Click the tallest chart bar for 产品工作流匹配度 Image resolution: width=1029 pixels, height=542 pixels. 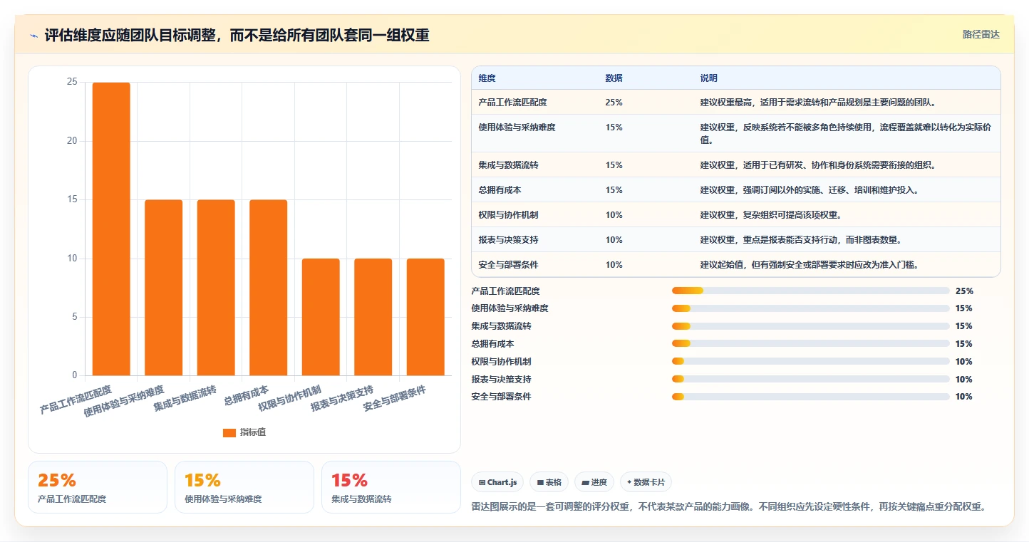(x=111, y=229)
